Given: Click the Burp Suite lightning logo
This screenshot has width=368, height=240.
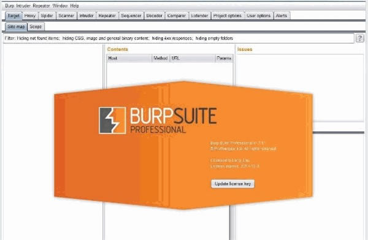Looking at the screenshot, I should pyautogui.click(x=112, y=121).
